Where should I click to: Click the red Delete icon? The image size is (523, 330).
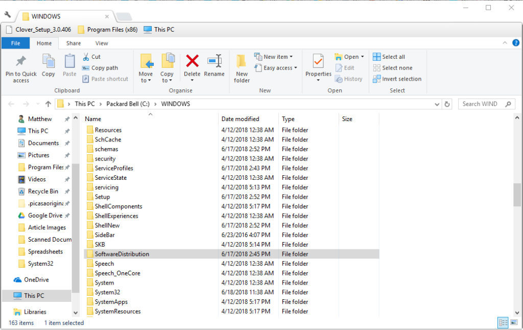pos(192,61)
